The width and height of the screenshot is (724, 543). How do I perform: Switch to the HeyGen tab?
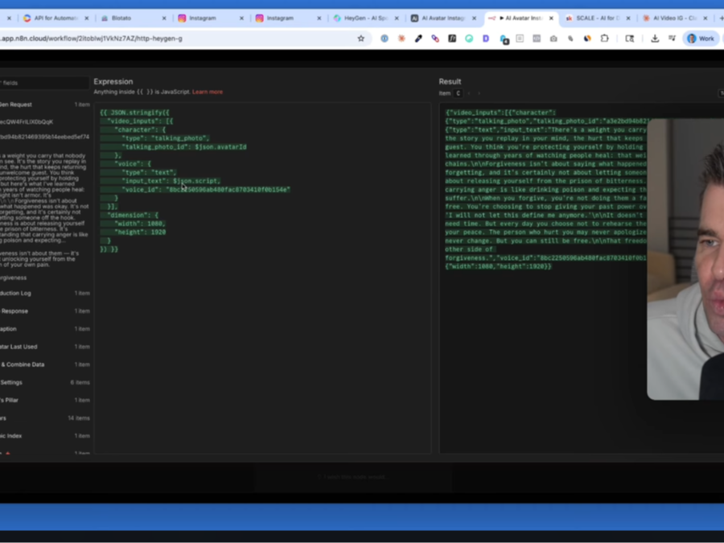point(366,19)
